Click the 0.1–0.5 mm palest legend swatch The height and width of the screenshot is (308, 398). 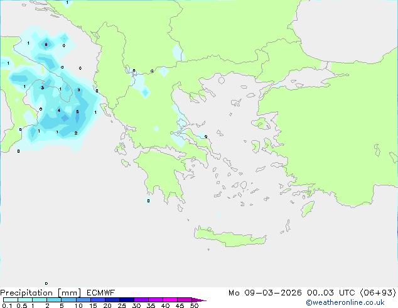pyautogui.click(x=11, y=300)
